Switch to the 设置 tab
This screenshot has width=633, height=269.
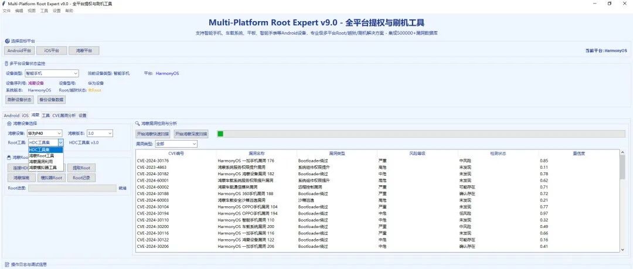(x=83, y=115)
